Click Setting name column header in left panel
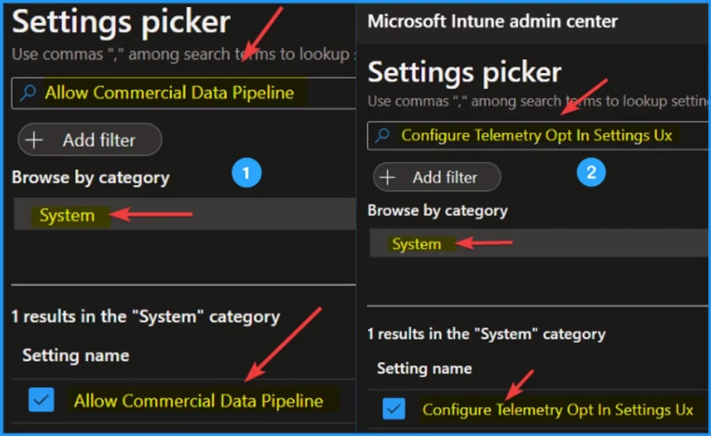This screenshot has width=711, height=436. [x=76, y=355]
